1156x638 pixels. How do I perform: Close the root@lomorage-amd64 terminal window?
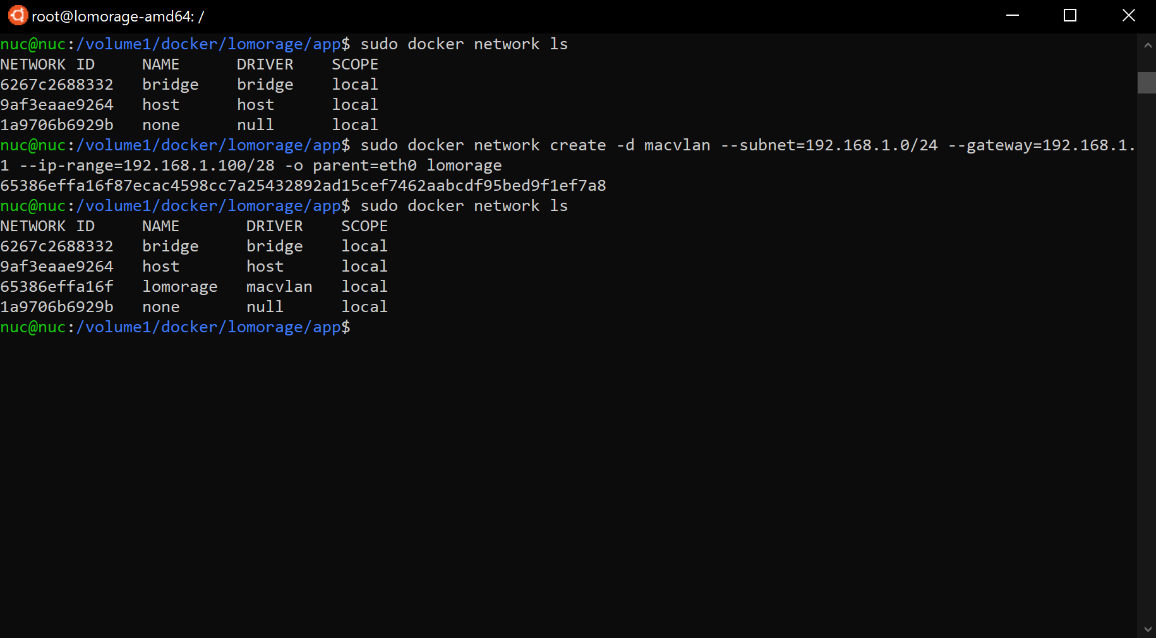[x=1128, y=16]
